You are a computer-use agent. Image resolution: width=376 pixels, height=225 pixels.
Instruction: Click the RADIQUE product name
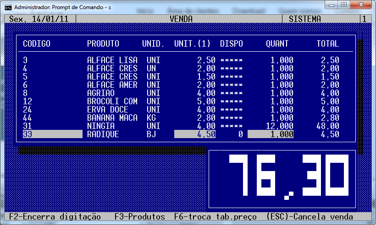coord(103,134)
